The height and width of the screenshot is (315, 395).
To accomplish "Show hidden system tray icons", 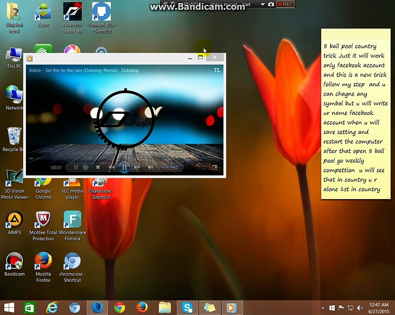I will pos(323,308).
